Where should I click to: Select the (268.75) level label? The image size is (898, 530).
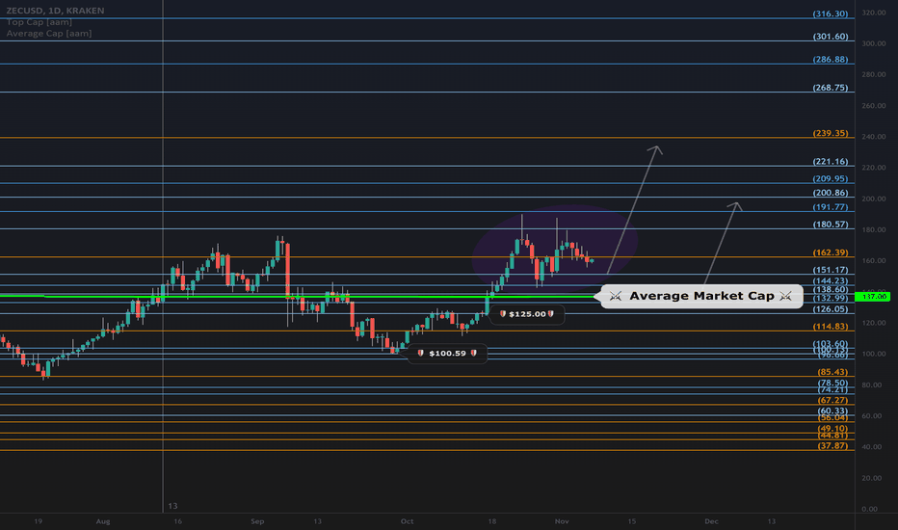[x=831, y=87]
